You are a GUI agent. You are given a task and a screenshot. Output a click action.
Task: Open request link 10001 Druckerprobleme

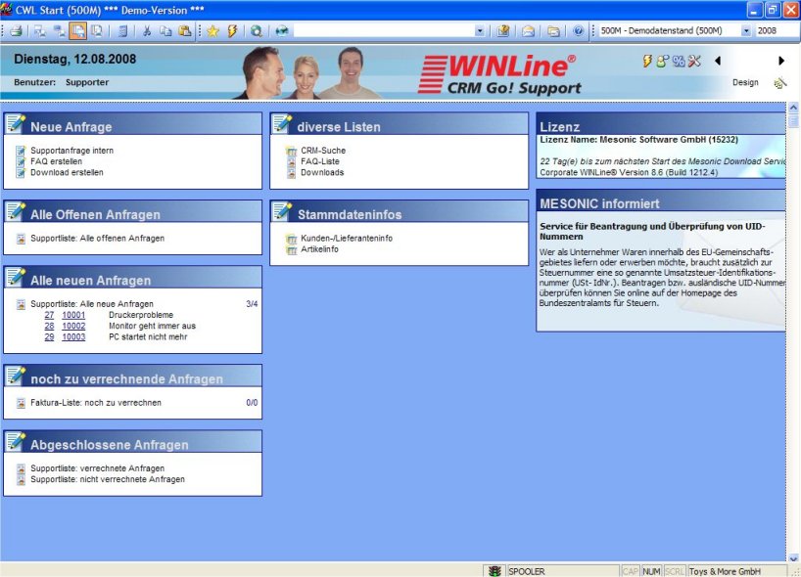73,315
